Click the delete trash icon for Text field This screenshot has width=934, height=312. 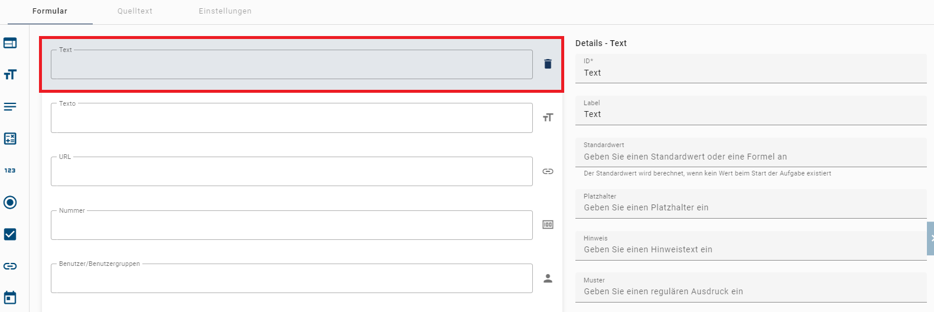coord(548,64)
